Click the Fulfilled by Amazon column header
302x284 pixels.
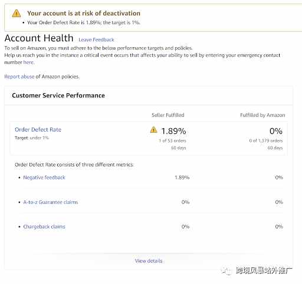point(262,115)
